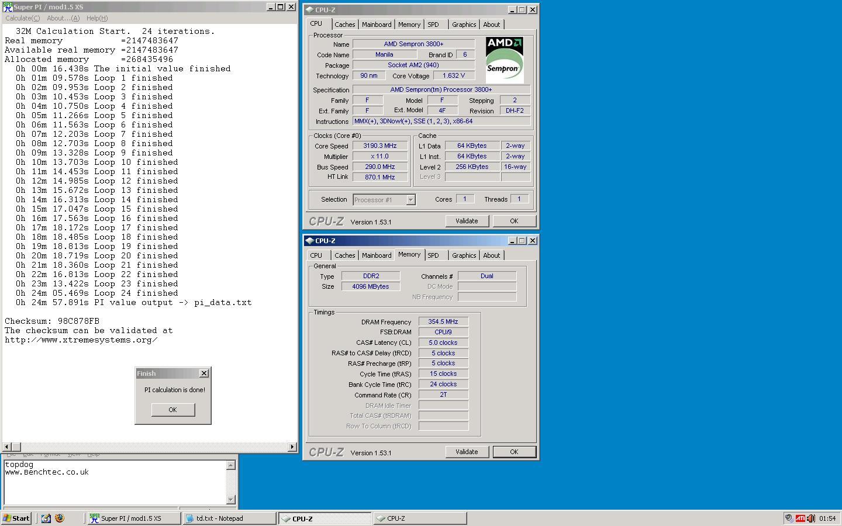Viewport: 842px width, 526px height.
Task: Click Super PI horizontal scrollbar right arrow
Action: [x=292, y=447]
